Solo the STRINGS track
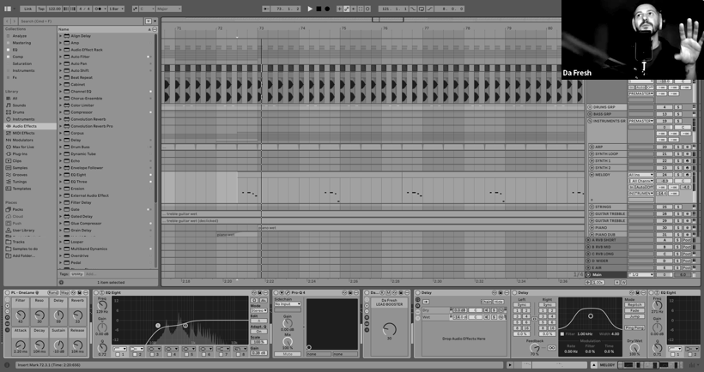This screenshot has width=704, height=372. coord(680,207)
